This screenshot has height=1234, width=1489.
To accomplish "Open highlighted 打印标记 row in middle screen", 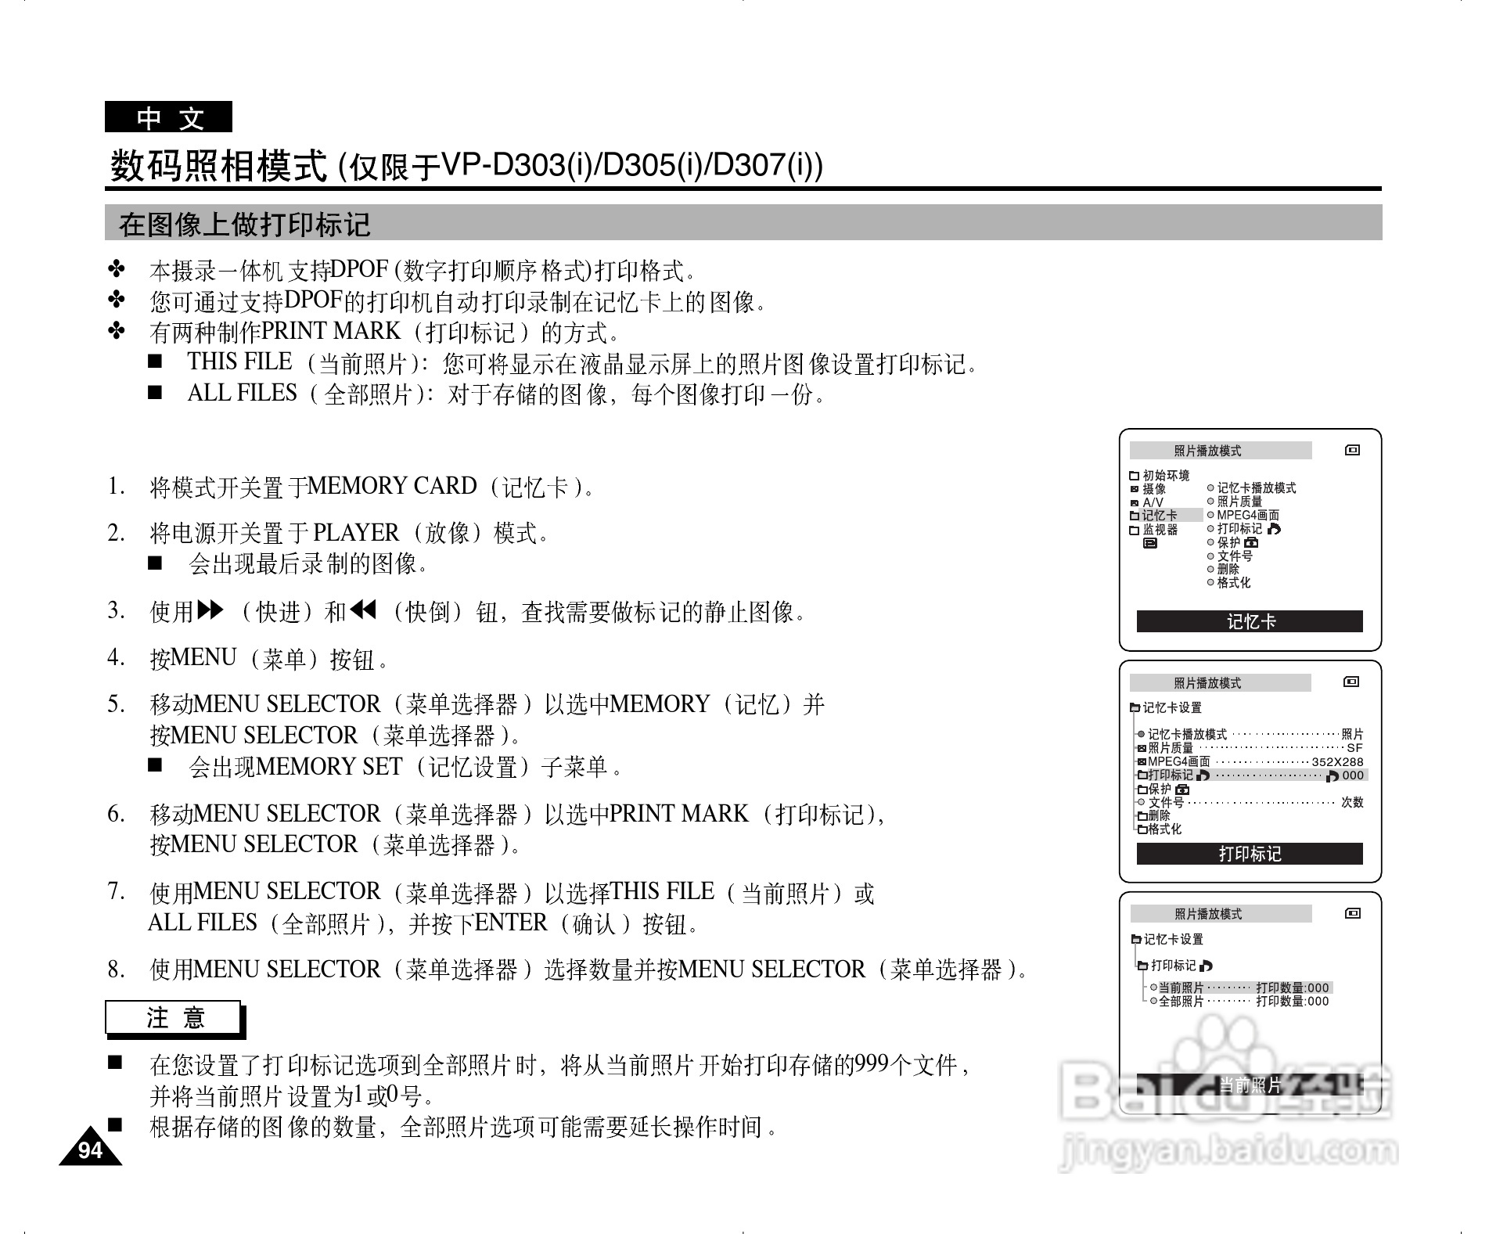I will [1251, 775].
